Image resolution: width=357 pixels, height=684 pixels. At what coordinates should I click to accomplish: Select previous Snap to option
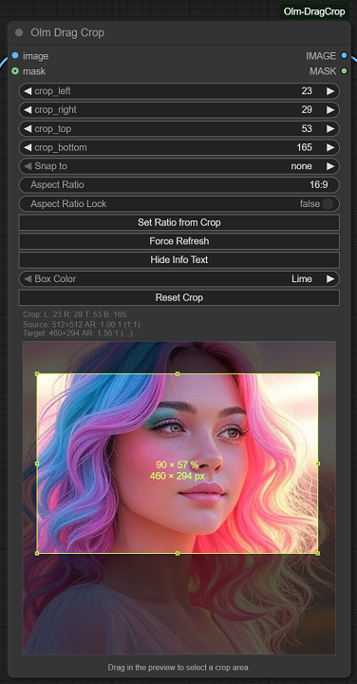click(28, 166)
